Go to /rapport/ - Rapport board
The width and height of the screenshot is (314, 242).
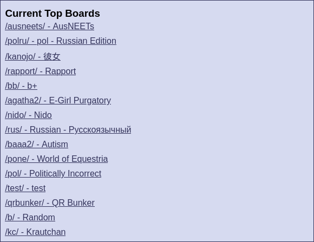[40, 71]
